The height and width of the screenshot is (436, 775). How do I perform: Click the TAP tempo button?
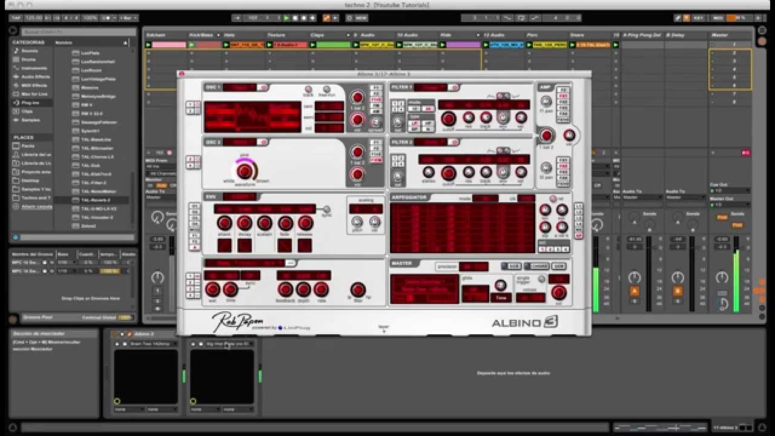[x=16, y=18]
